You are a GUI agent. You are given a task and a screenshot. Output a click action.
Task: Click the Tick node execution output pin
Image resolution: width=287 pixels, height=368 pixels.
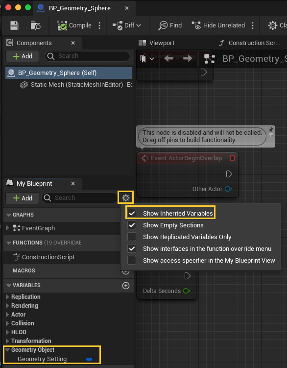(x=187, y=276)
